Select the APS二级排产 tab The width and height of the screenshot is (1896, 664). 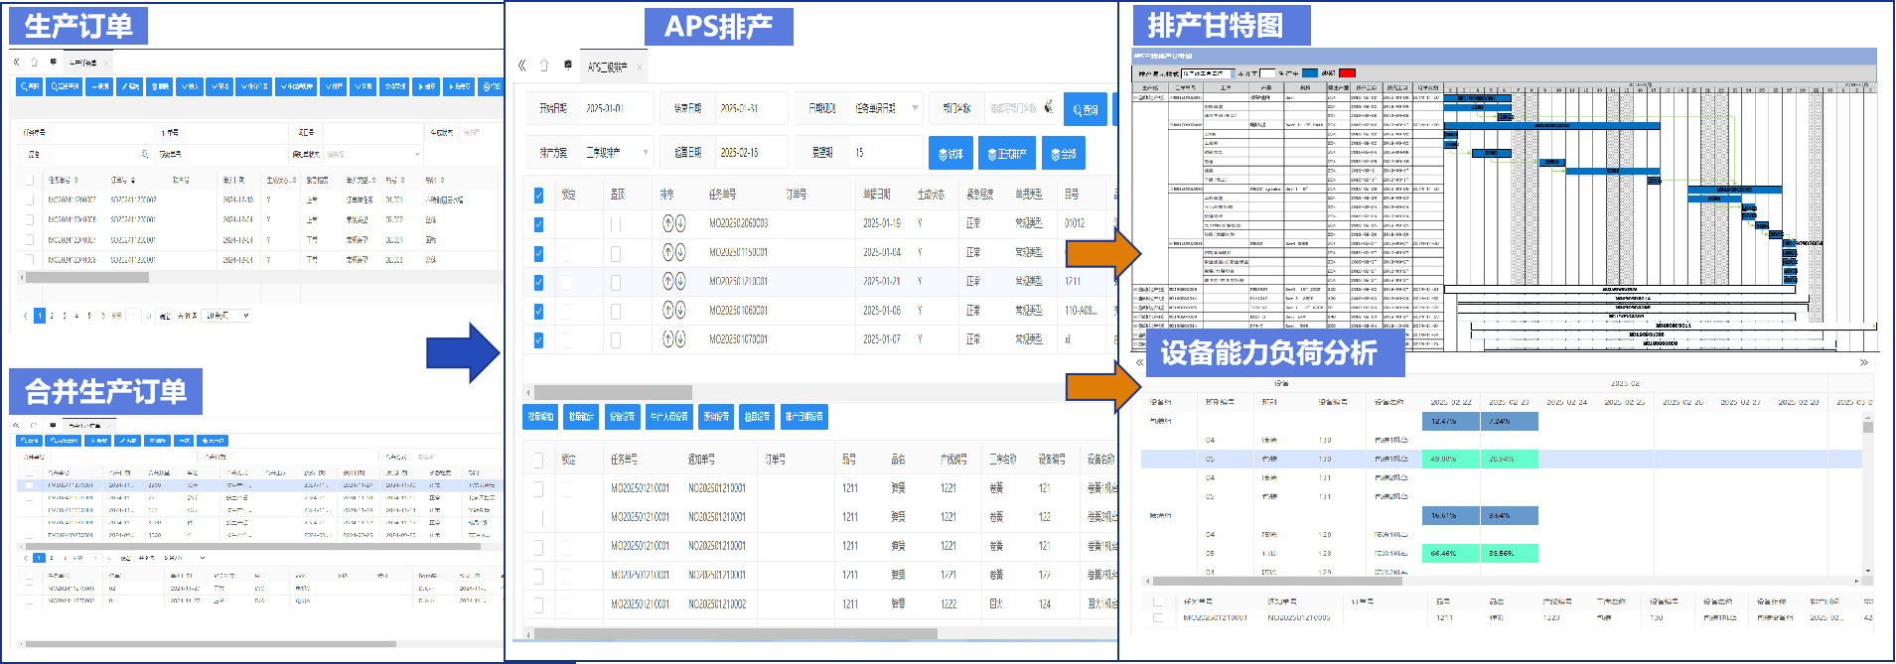607,66
